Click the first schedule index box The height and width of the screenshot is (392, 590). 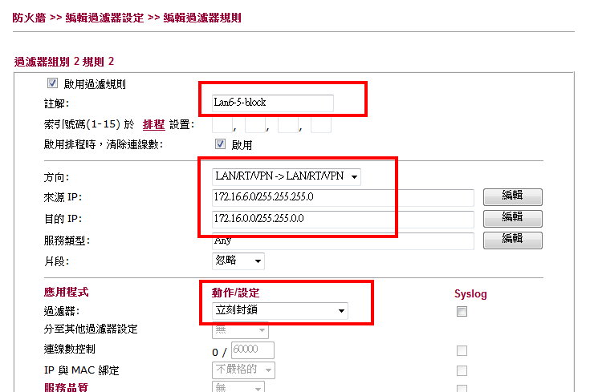pos(222,124)
